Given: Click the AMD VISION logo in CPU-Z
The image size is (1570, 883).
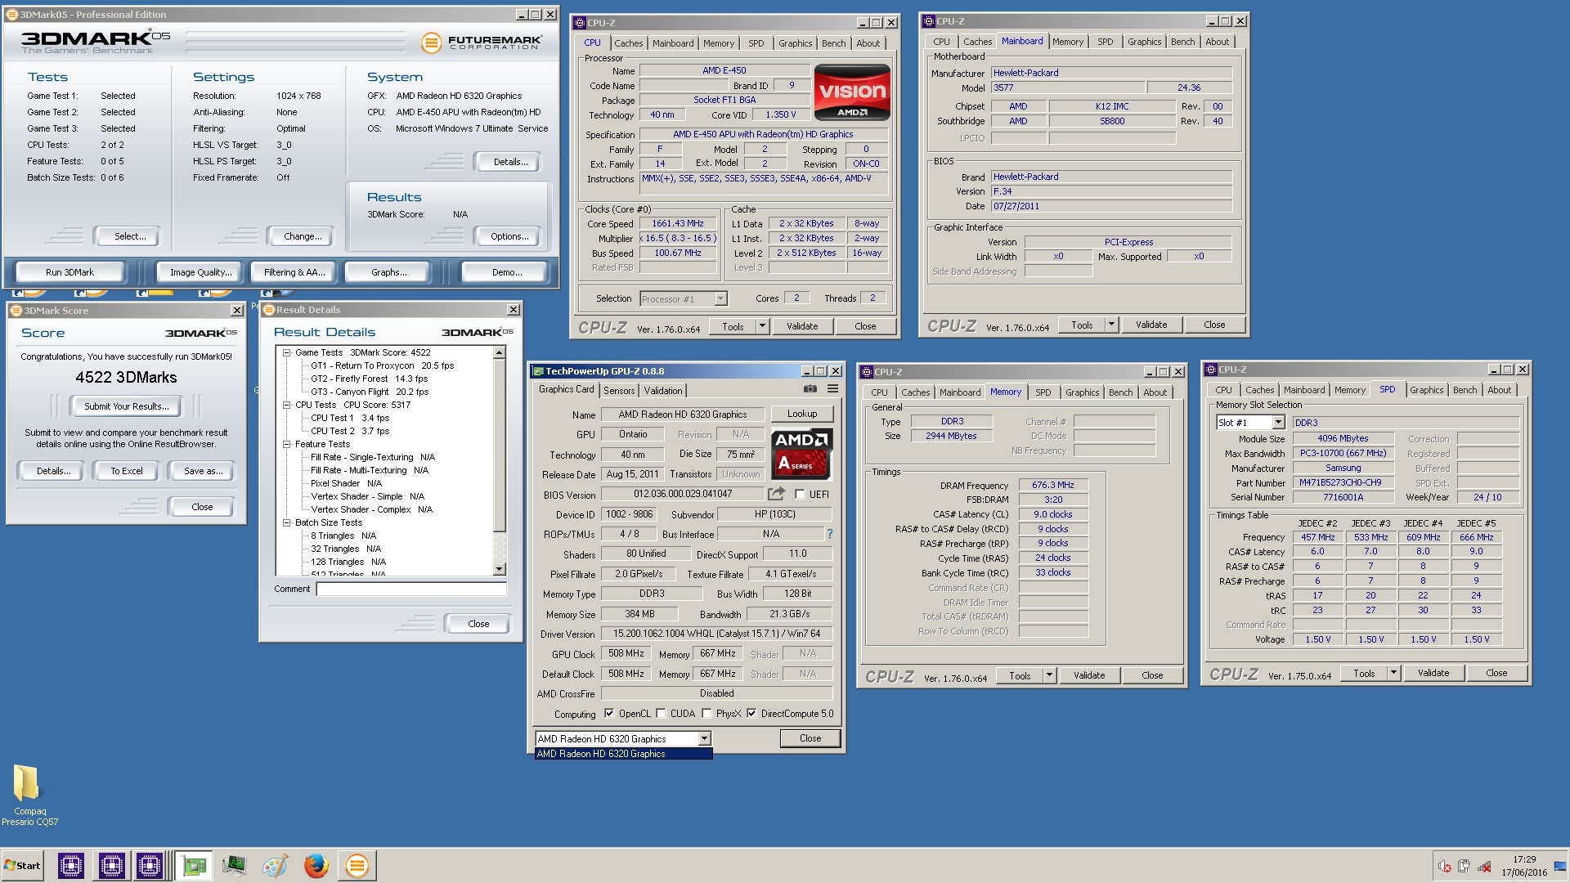Looking at the screenshot, I should click(x=852, y=92).
